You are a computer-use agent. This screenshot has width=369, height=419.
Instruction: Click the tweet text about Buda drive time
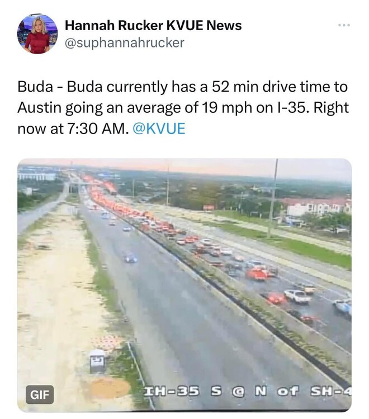click(183, 108)
